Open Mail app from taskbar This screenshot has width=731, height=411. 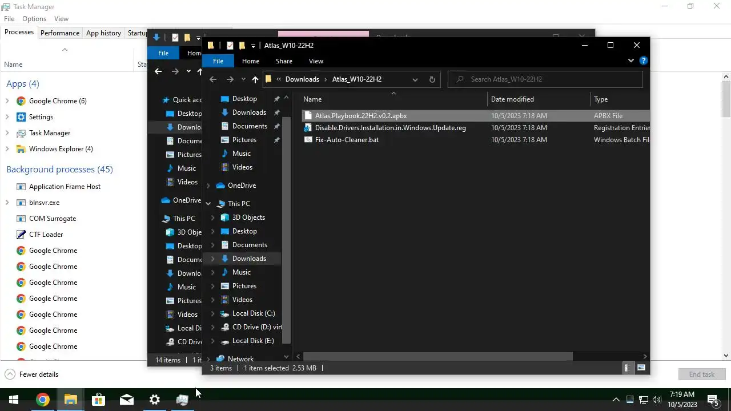[x=127, y=400]
